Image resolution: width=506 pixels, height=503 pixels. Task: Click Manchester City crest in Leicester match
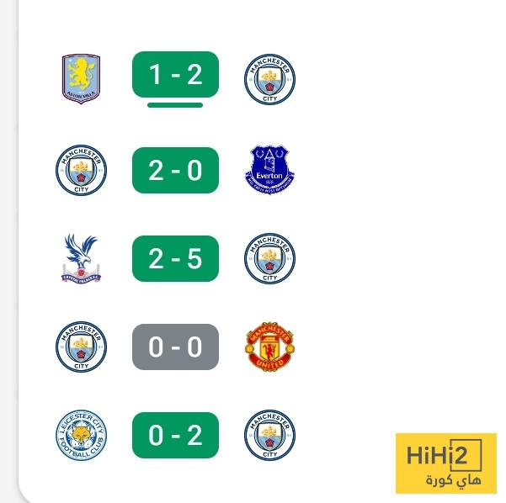tap(269, 435)
